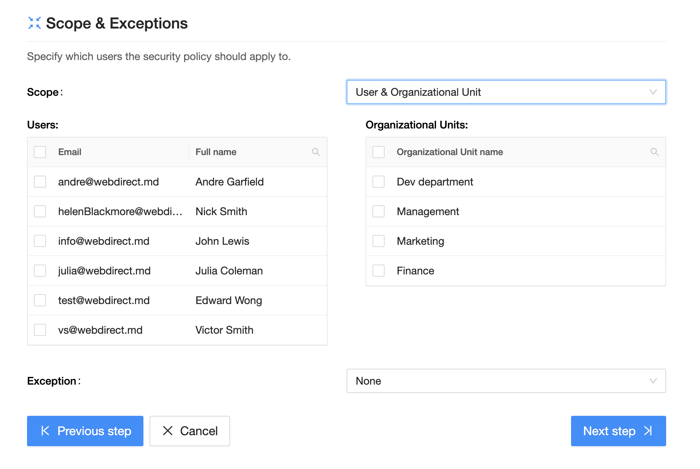Click the Scope & Exceptions collapse icon

tap(34, 23)
